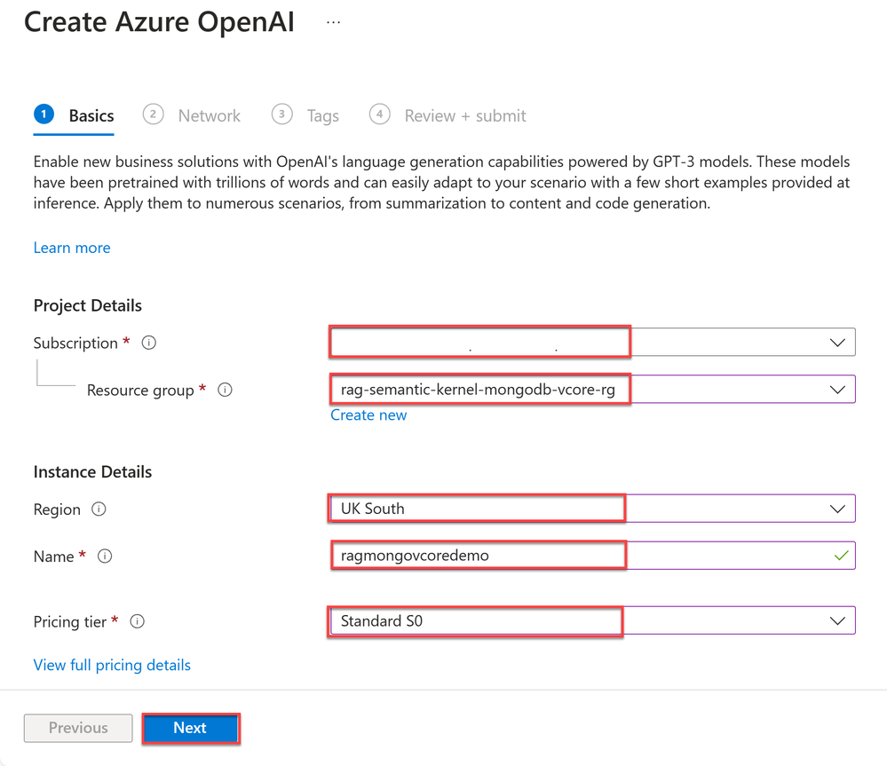Click the step 4 circle for Review
The height and width of the screenshot is (766, 887).
[380, 114]
